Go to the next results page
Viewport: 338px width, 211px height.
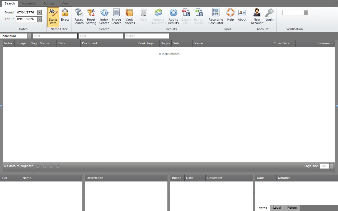[51, 166]
